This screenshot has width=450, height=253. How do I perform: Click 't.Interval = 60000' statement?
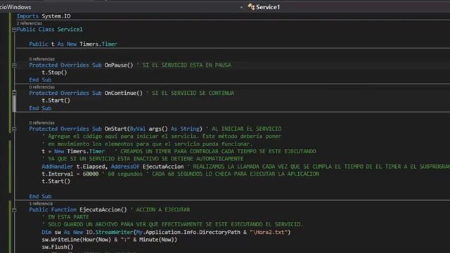pyautogui.click(x=70, y=174)
